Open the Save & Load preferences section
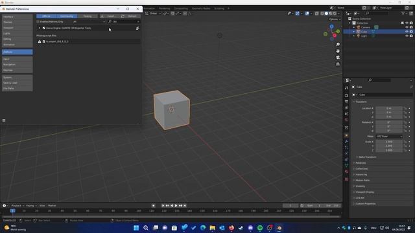Viewport: 415px width, 233px height. coord(18,83)
